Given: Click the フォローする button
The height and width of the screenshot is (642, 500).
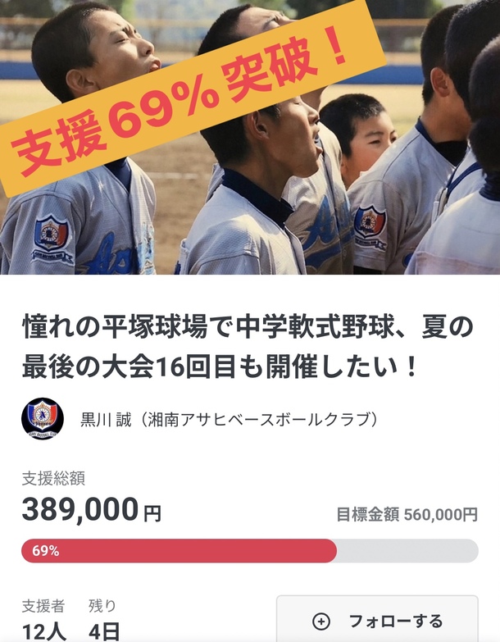Looking at the screenshot, I should [x=377, y=619].
